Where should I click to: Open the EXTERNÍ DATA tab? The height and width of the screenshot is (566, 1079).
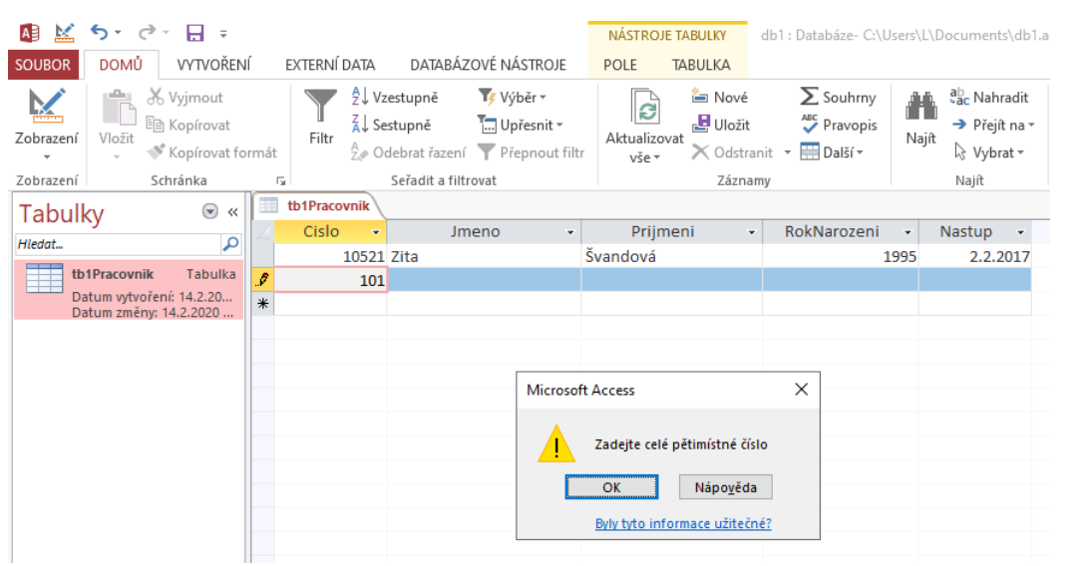point(330,65)
